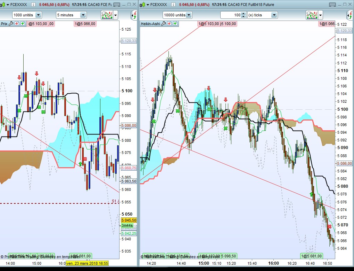This screenshot has width=354, height=271.
Task: Select the 1@5 066 order label on right chart
Action: [327, 24]
